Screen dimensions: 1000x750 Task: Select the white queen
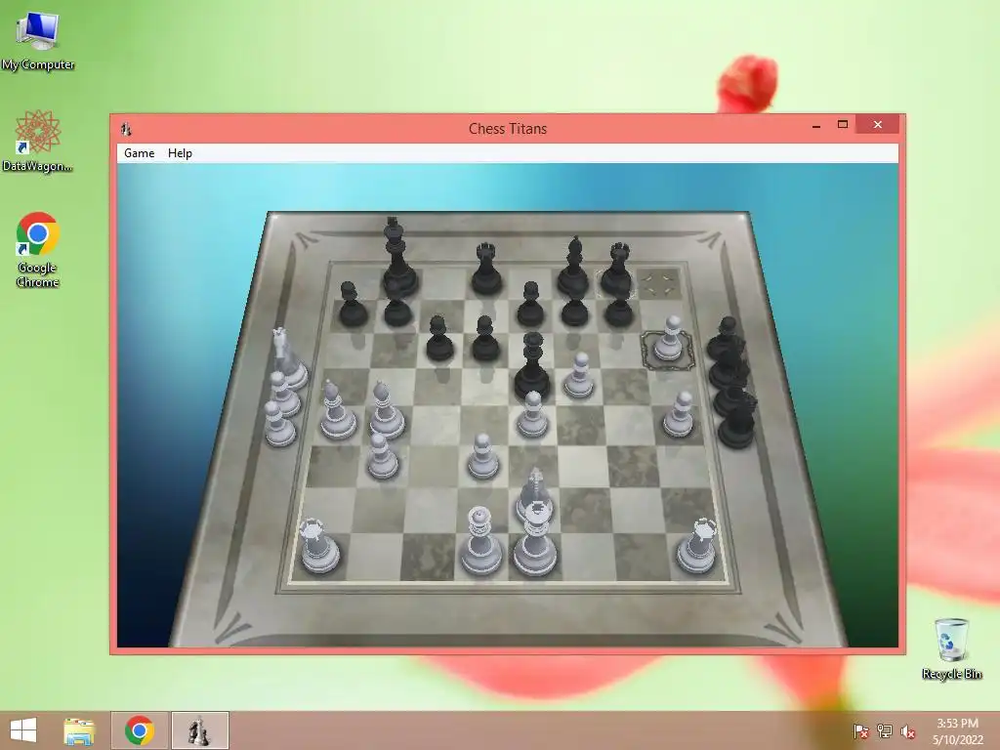480,540
